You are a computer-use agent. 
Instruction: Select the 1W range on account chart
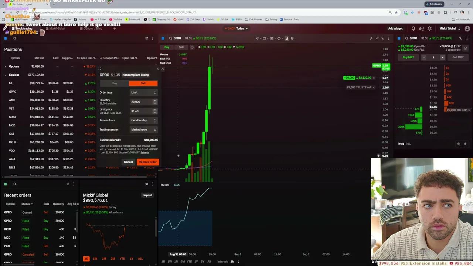click(95, 259)
